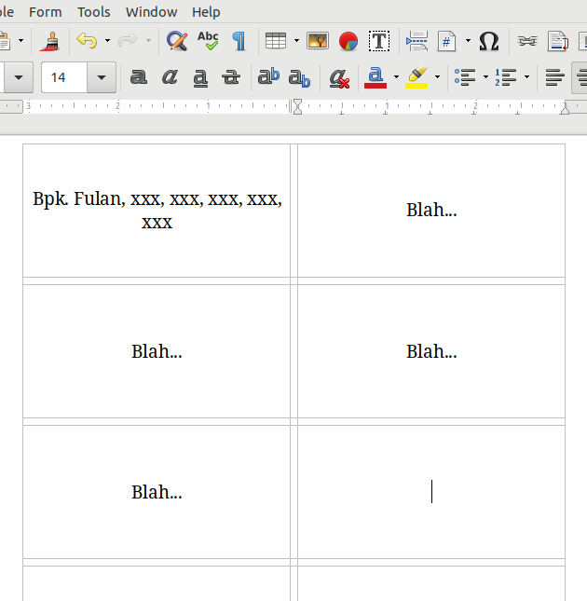Viewport: 587px width, 601px height.
Task: Undo the last action
Action: pyautogui.click(x=87, y=41)
